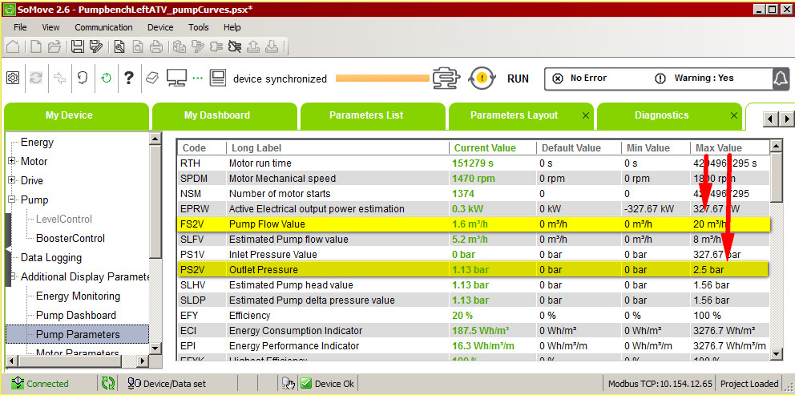Click the hand pointer icon in status bar
Screen dimensions: 795x395
[289, 384]
